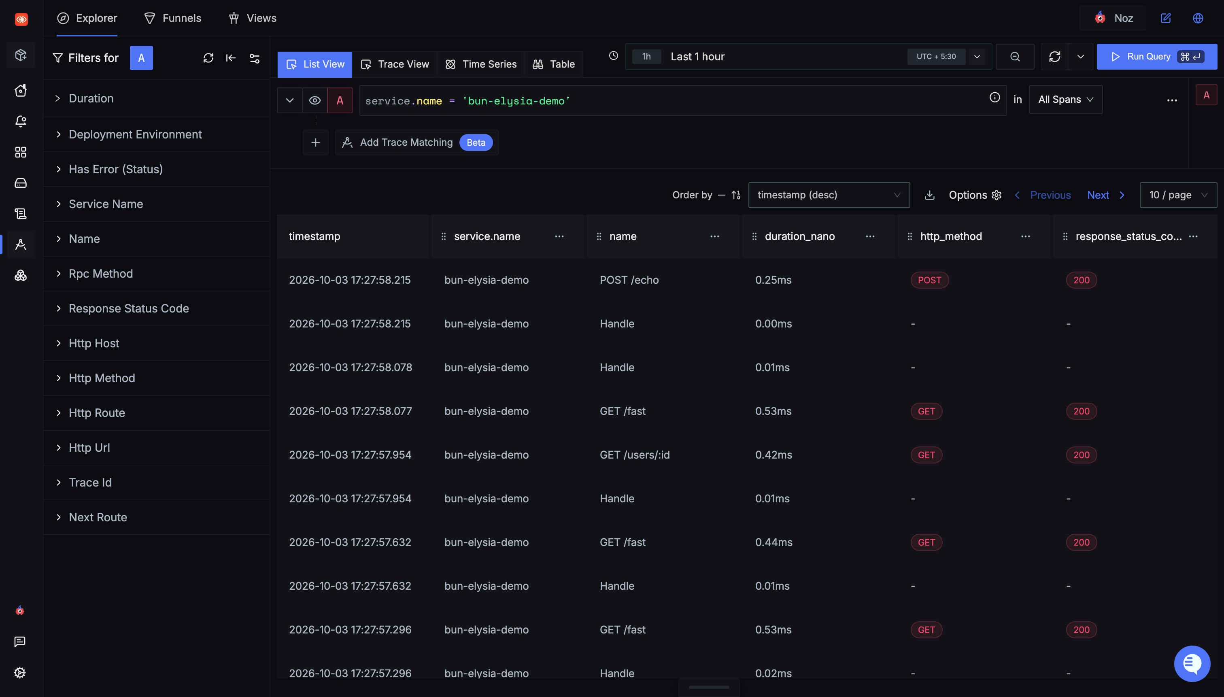Screen dimensions: 1224x697
Task: Click the download results icon
Action: click(930, 195)
